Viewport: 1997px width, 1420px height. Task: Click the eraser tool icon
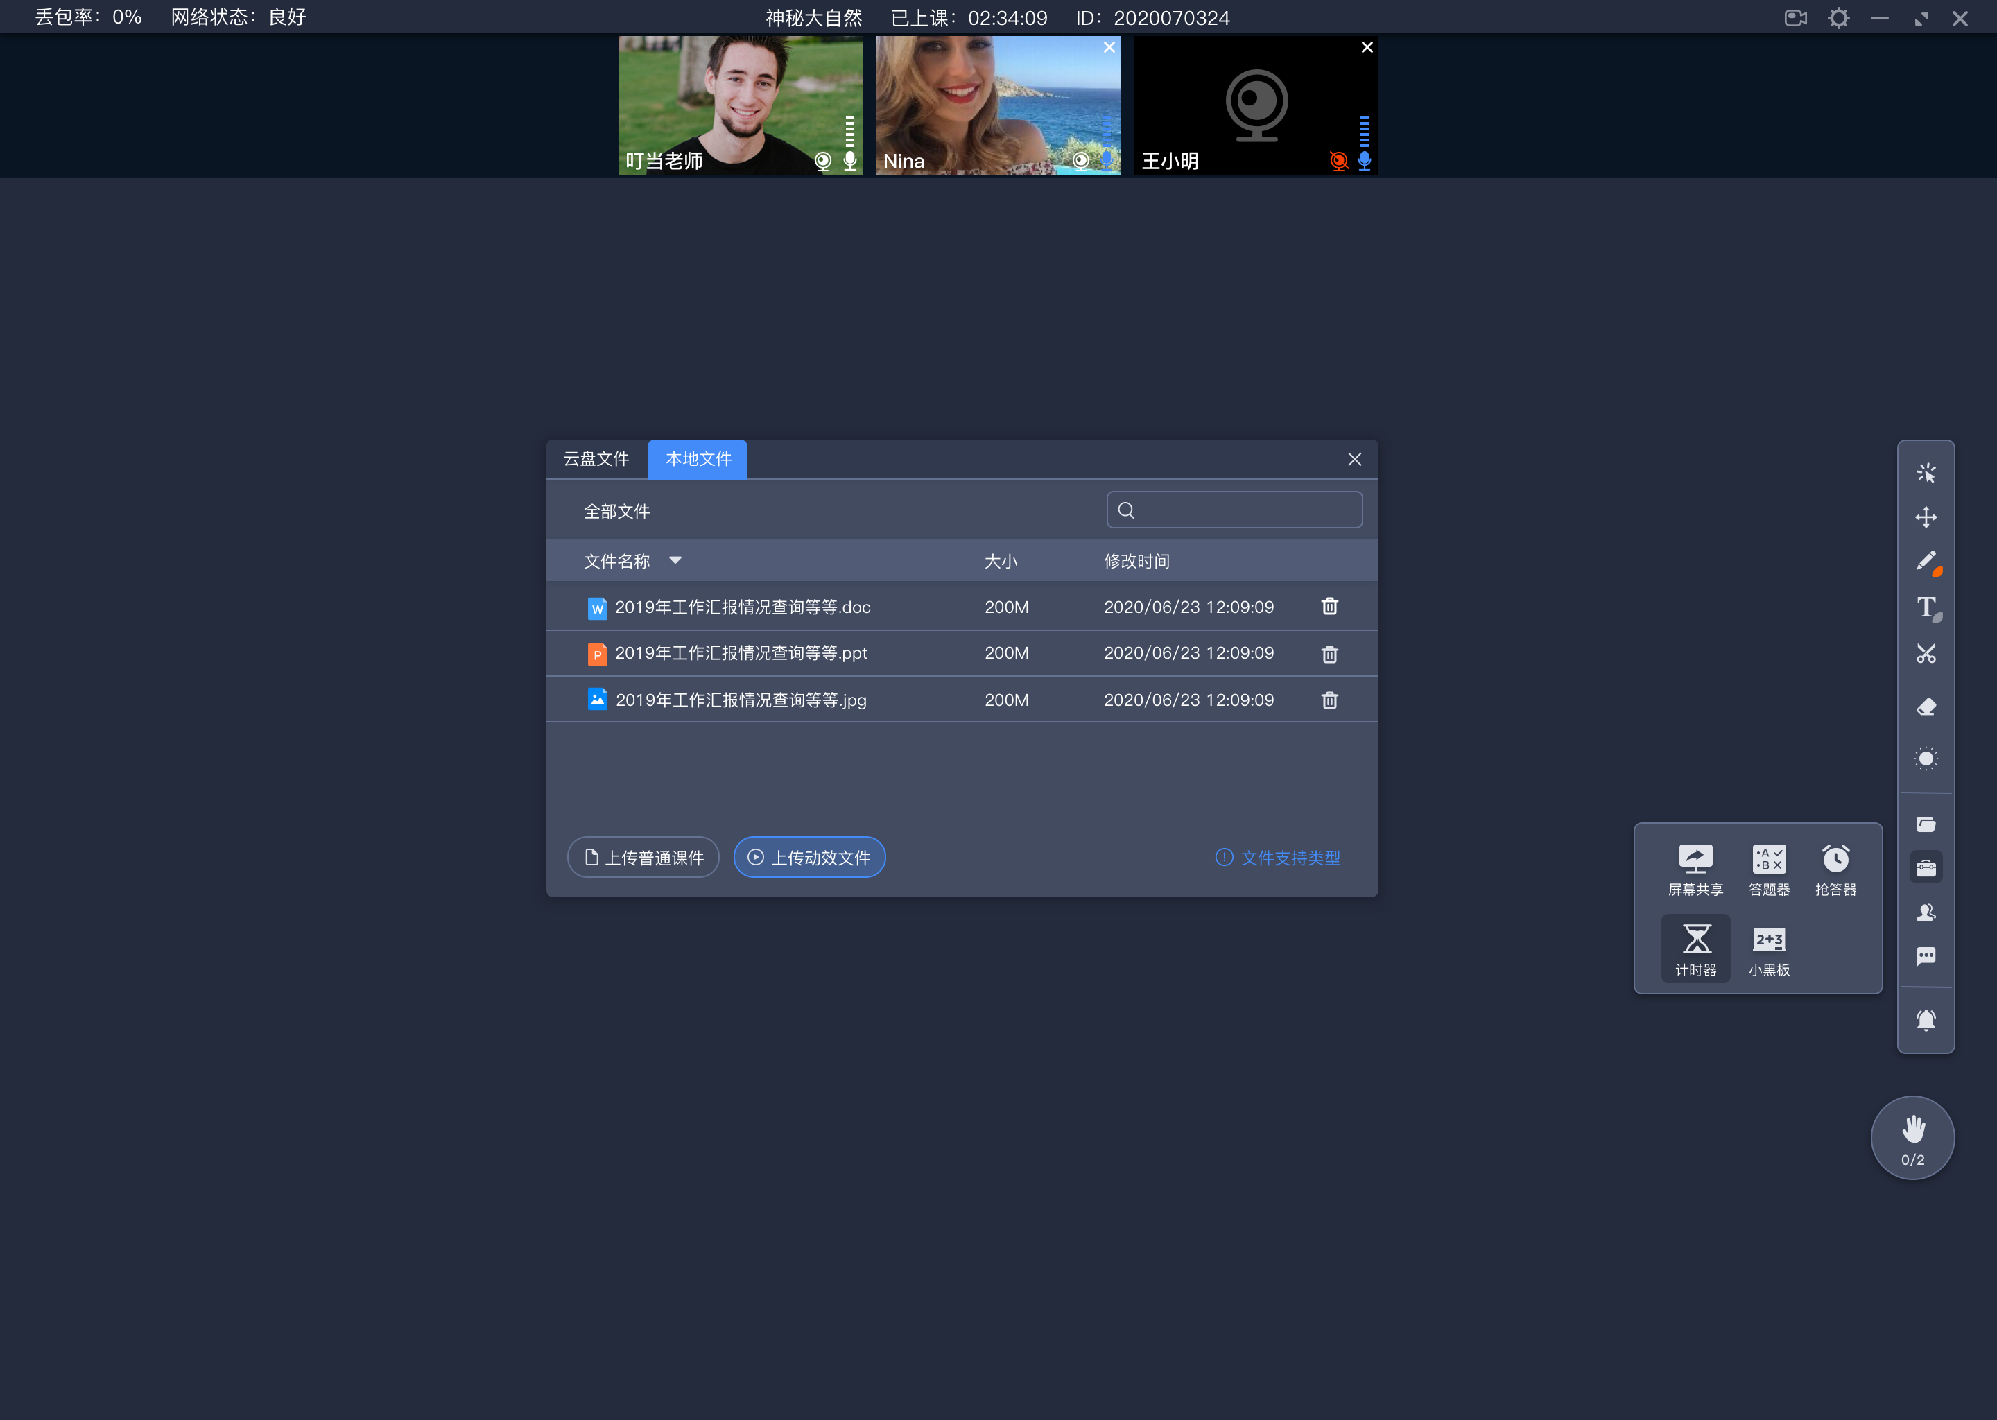tap(1926, 705)
